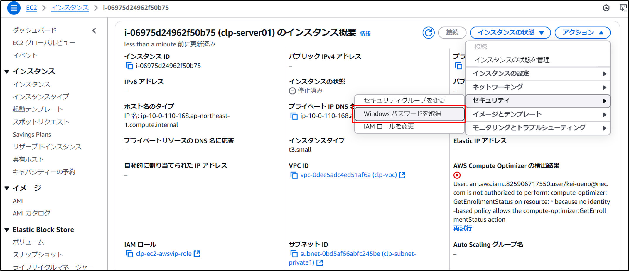Select Windows パスワードを取得 menu item

409,114
